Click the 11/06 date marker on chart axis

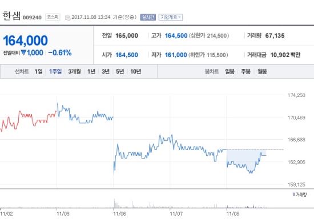tap(119, 214)
